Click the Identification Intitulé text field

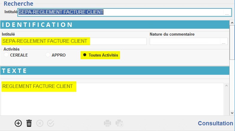(74, 41)
